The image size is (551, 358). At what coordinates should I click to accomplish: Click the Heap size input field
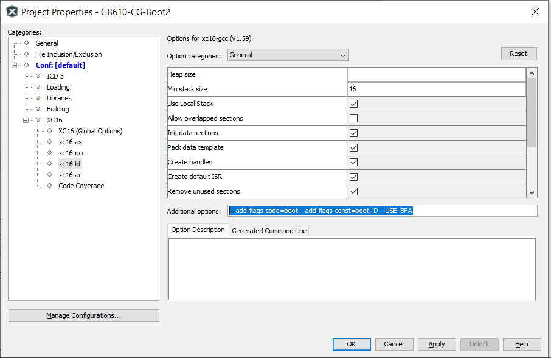pyautogui.click(x=435, y=74)
